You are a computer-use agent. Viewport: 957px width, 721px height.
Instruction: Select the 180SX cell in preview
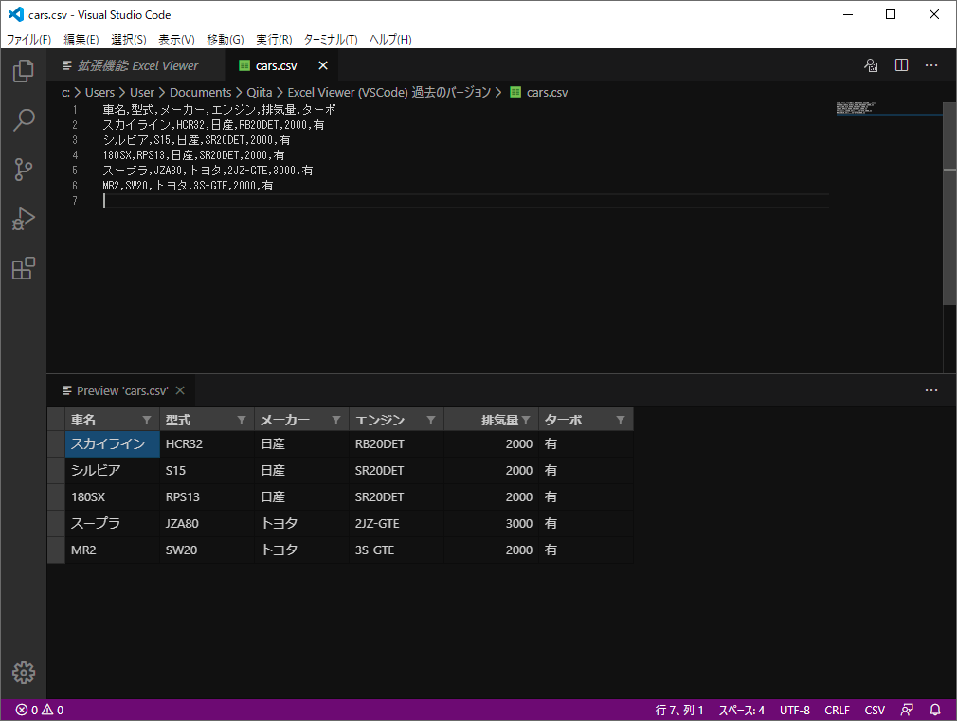coord(113,497)
